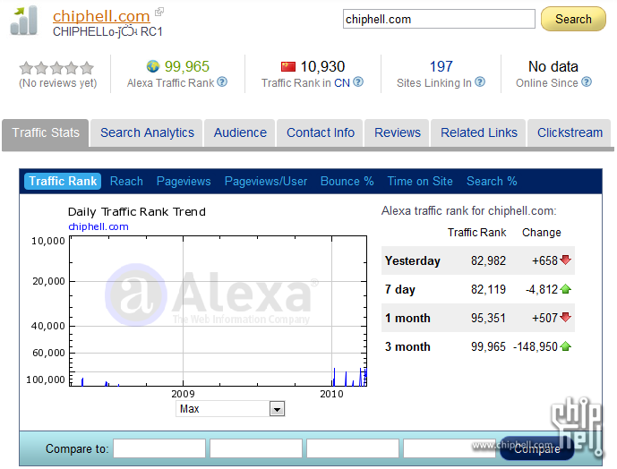This screenshot has width=617, height=469.
Task: Click the No reviews yet text
Action: pyautogui.click(x=58, y=83)
